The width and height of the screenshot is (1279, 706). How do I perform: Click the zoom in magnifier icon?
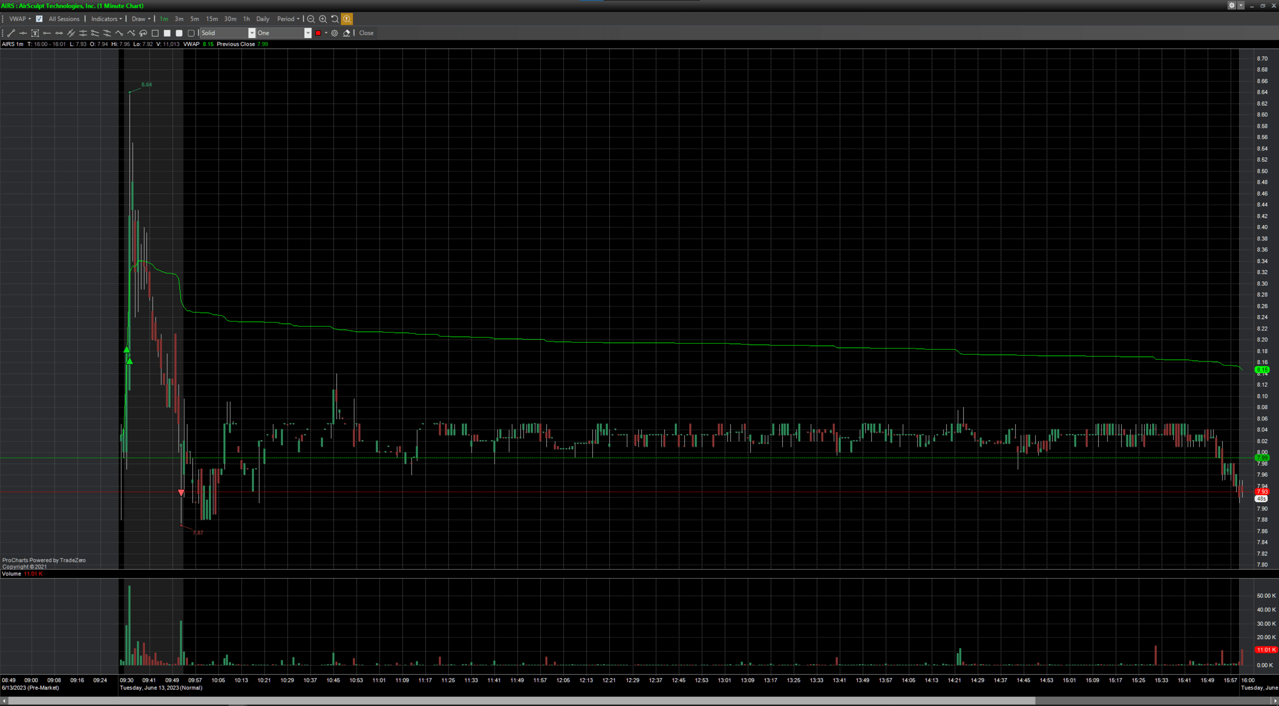pyautogui.click(x=323, y=19)
